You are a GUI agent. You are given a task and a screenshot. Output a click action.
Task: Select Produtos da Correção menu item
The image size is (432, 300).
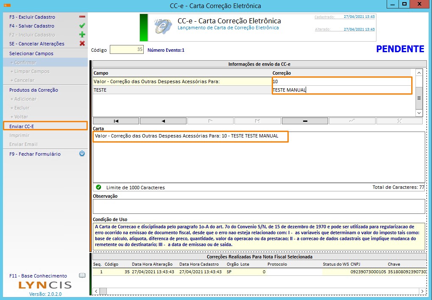(x=33, y=90)
